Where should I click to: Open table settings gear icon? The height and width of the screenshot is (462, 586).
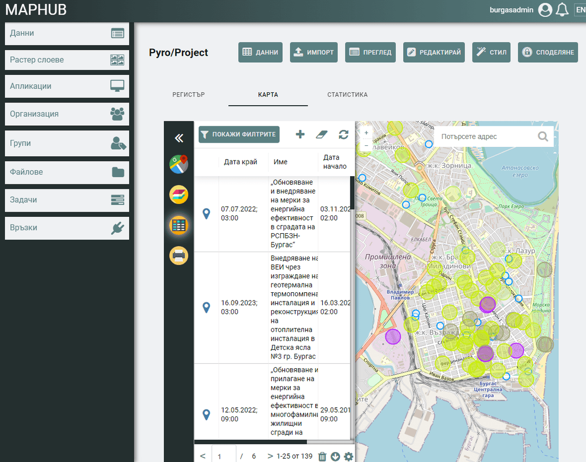coord(348,457)
